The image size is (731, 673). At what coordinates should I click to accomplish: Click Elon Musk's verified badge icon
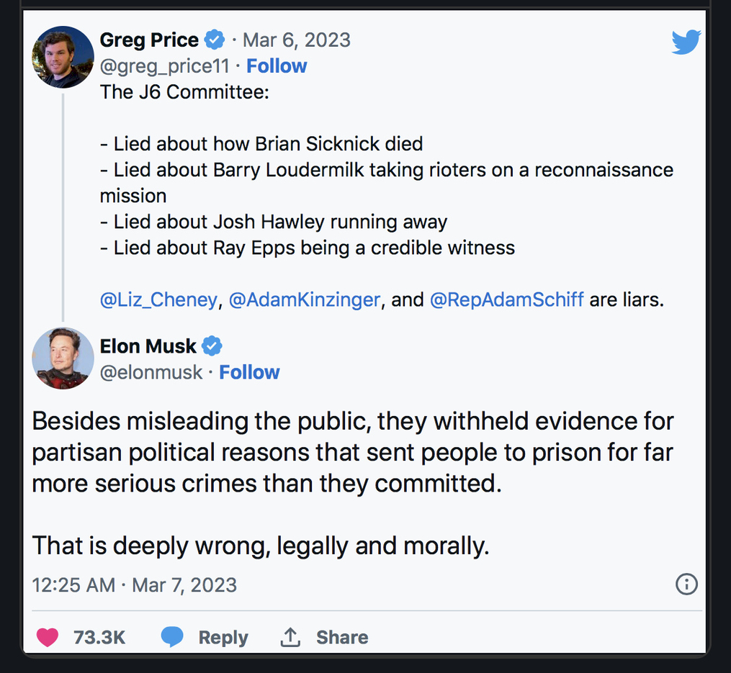pyautogui.click(x=212, y=345)
